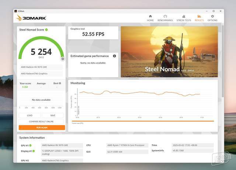The width and height of the screenshot is (236, 170).
Task: Open the Results bar chart icon
Action: coord(199,16)
